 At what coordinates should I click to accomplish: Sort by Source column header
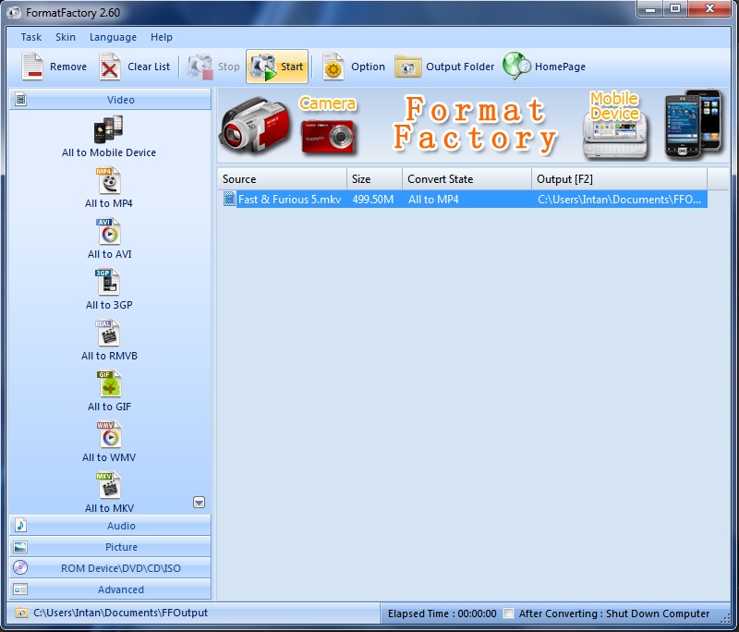[x=283, y=179]
